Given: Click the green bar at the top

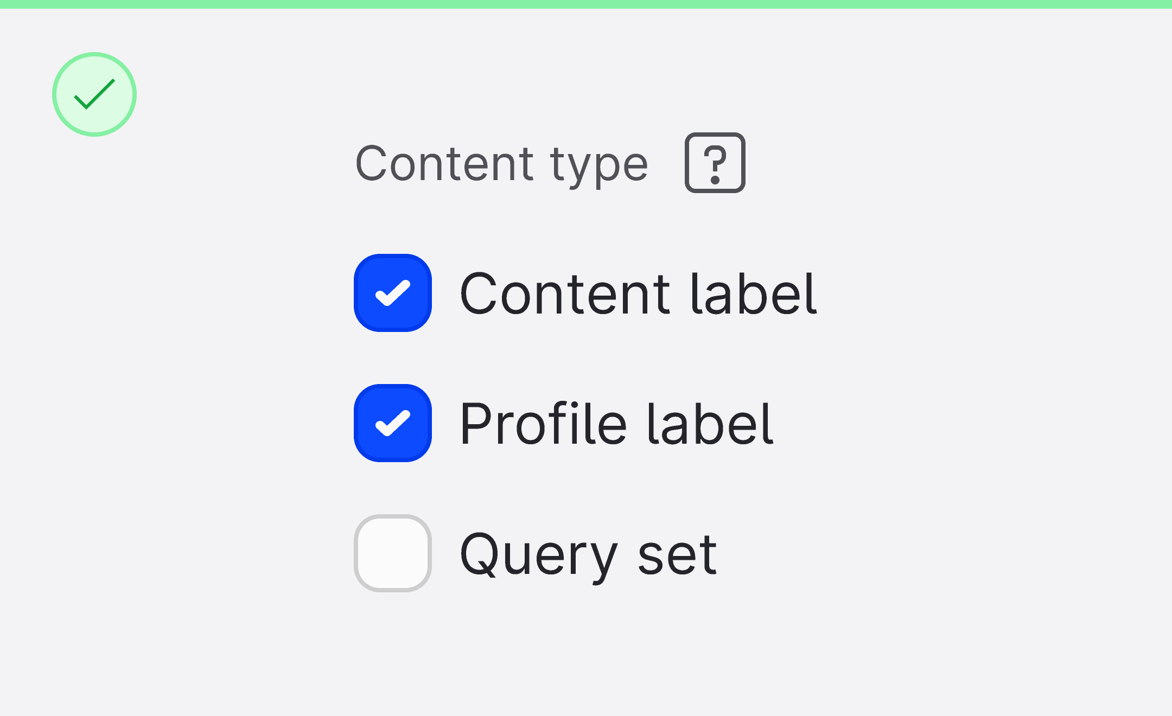Looking at the screenshot, I should tap(586, 4).
